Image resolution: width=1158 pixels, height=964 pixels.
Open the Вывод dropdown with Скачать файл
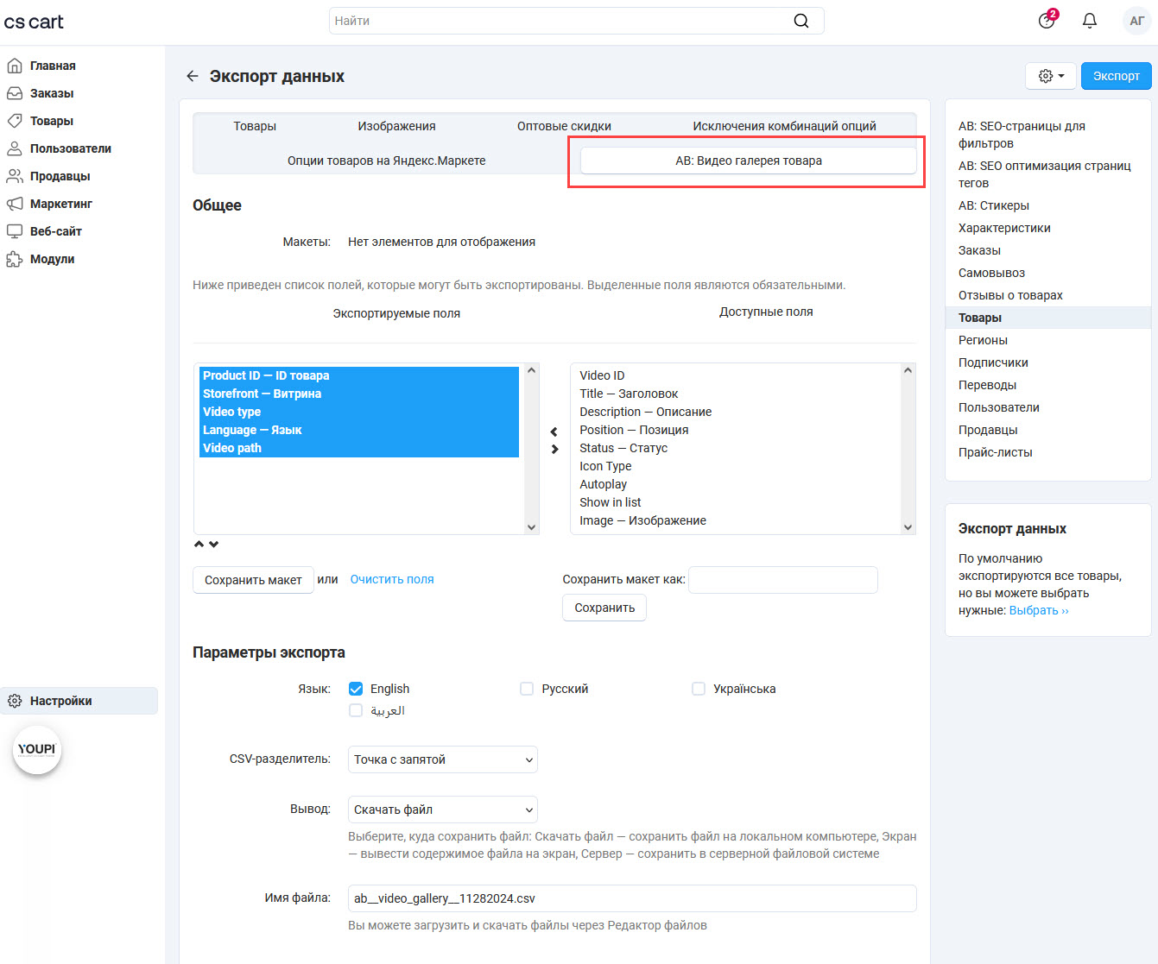[442, 810]
